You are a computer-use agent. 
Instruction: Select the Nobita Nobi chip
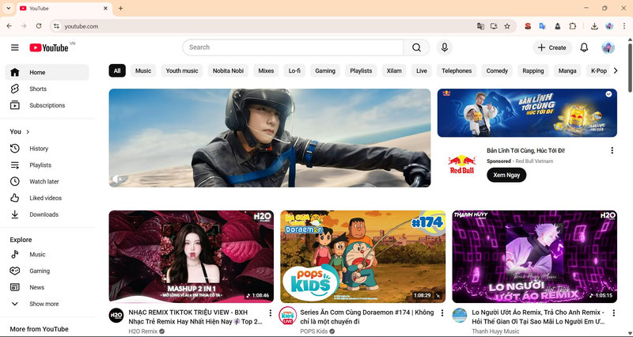[x=228, y=70]
